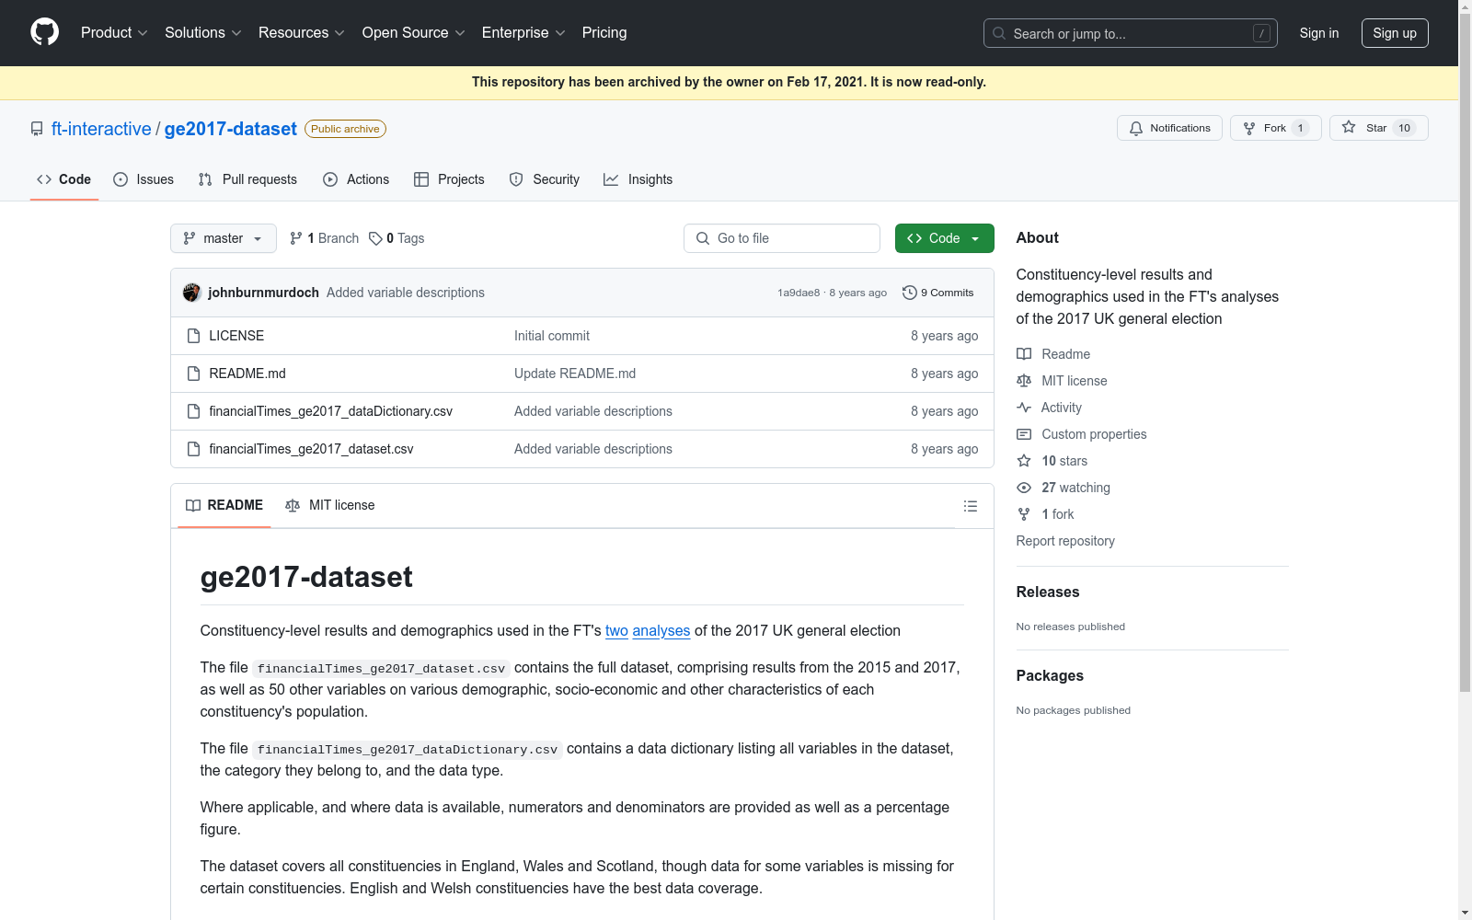Switch to the Security tab

(545, 179)
